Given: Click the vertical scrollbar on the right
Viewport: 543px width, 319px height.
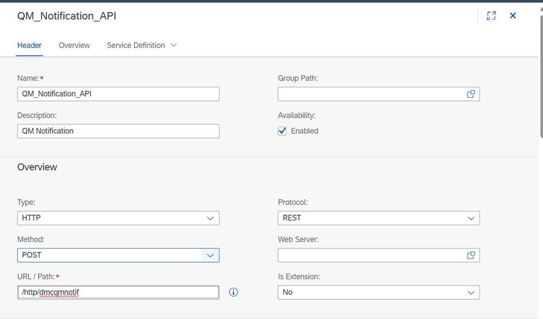Looking at the screenshot, I should pyautogui.click(x=541, y=76).
